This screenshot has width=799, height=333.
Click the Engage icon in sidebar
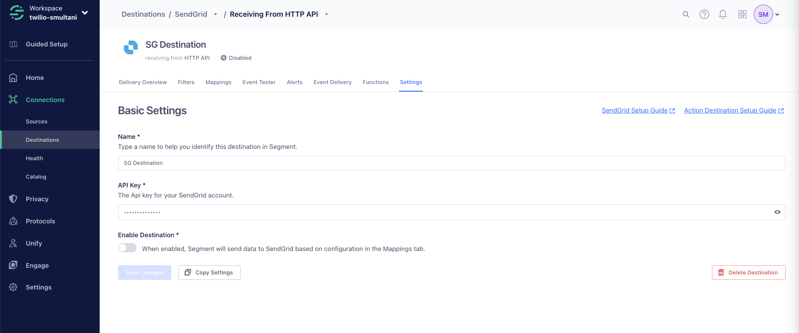[x=13, y=265]
